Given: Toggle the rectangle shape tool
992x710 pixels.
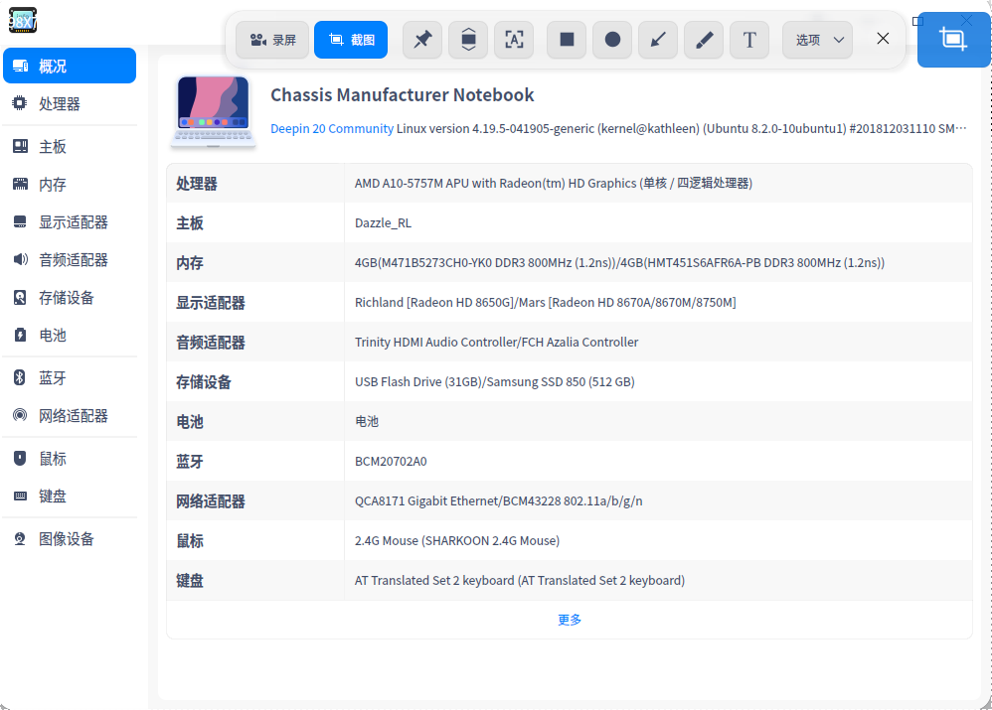Looking at the screenshot, I should pyautogui.click(x=566, y=40).
